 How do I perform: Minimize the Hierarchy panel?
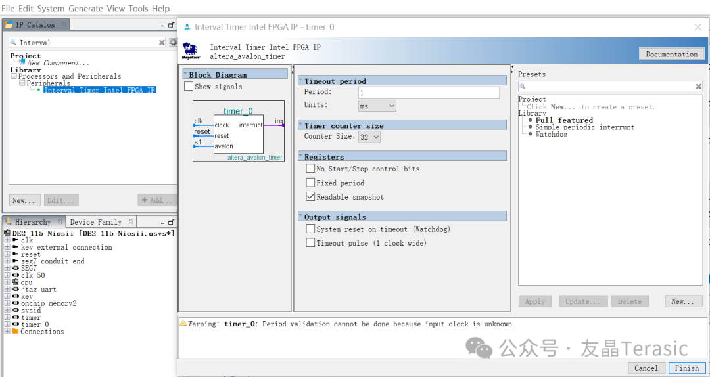point(163,223)
